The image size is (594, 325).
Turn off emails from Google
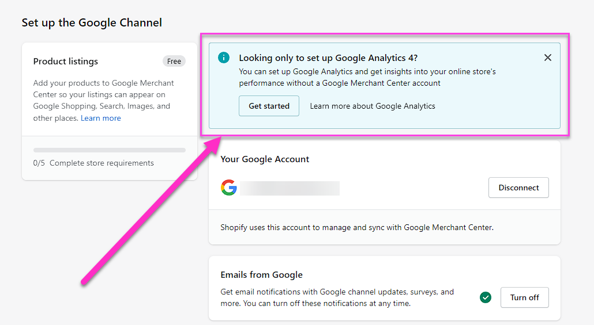[524, 297]
